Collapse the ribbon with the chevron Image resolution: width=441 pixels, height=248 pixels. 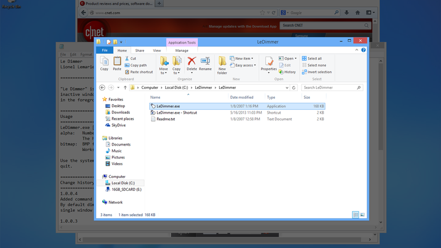coord(357,50)
